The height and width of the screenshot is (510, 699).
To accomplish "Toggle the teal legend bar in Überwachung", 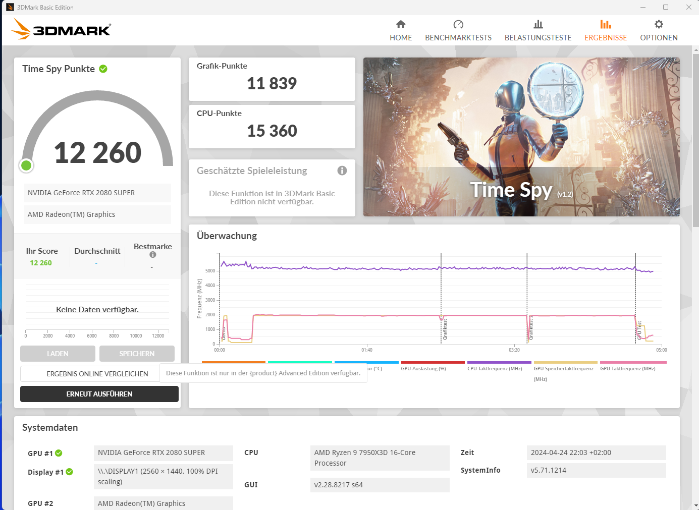I will (x=300, y=362).
